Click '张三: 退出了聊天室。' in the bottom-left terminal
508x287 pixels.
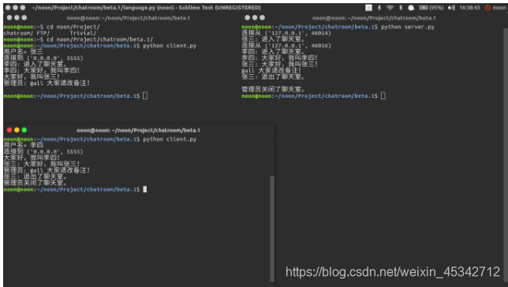[x=35, y=177]
